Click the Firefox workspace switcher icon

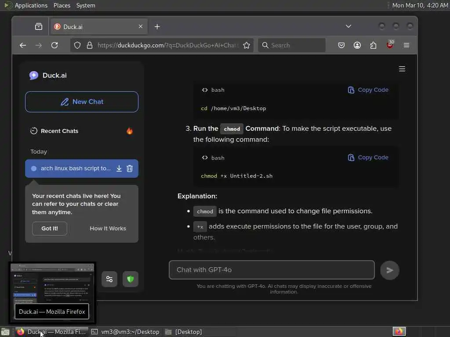tap(399, 332)
